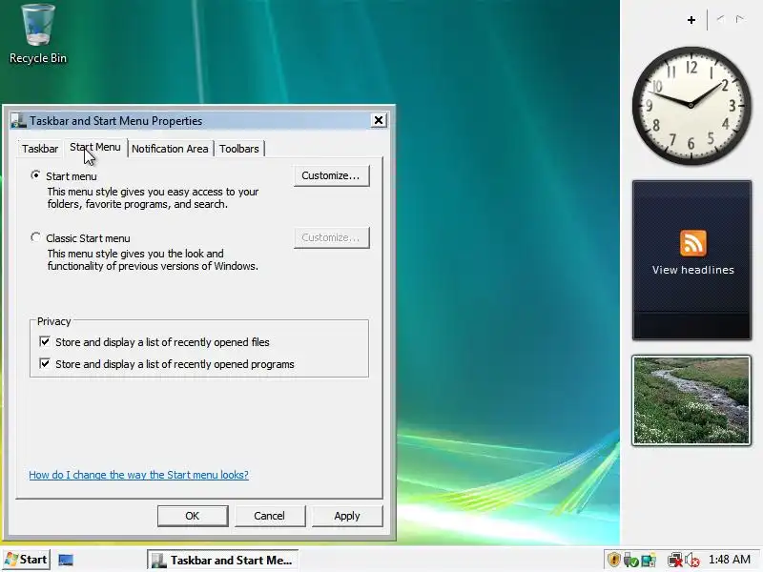Close the Taskbar and Start Menu Properties dialog

378,120
